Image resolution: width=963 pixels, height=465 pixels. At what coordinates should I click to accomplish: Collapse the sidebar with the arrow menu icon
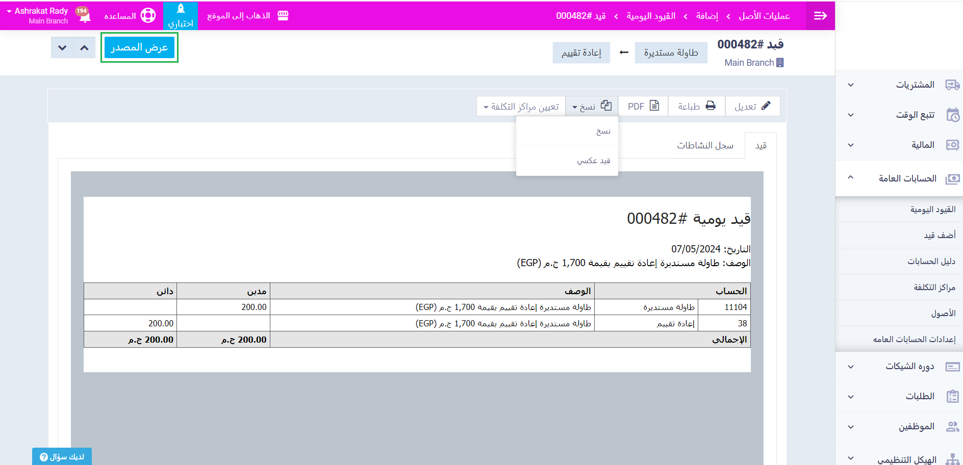[x=820, y=16]
